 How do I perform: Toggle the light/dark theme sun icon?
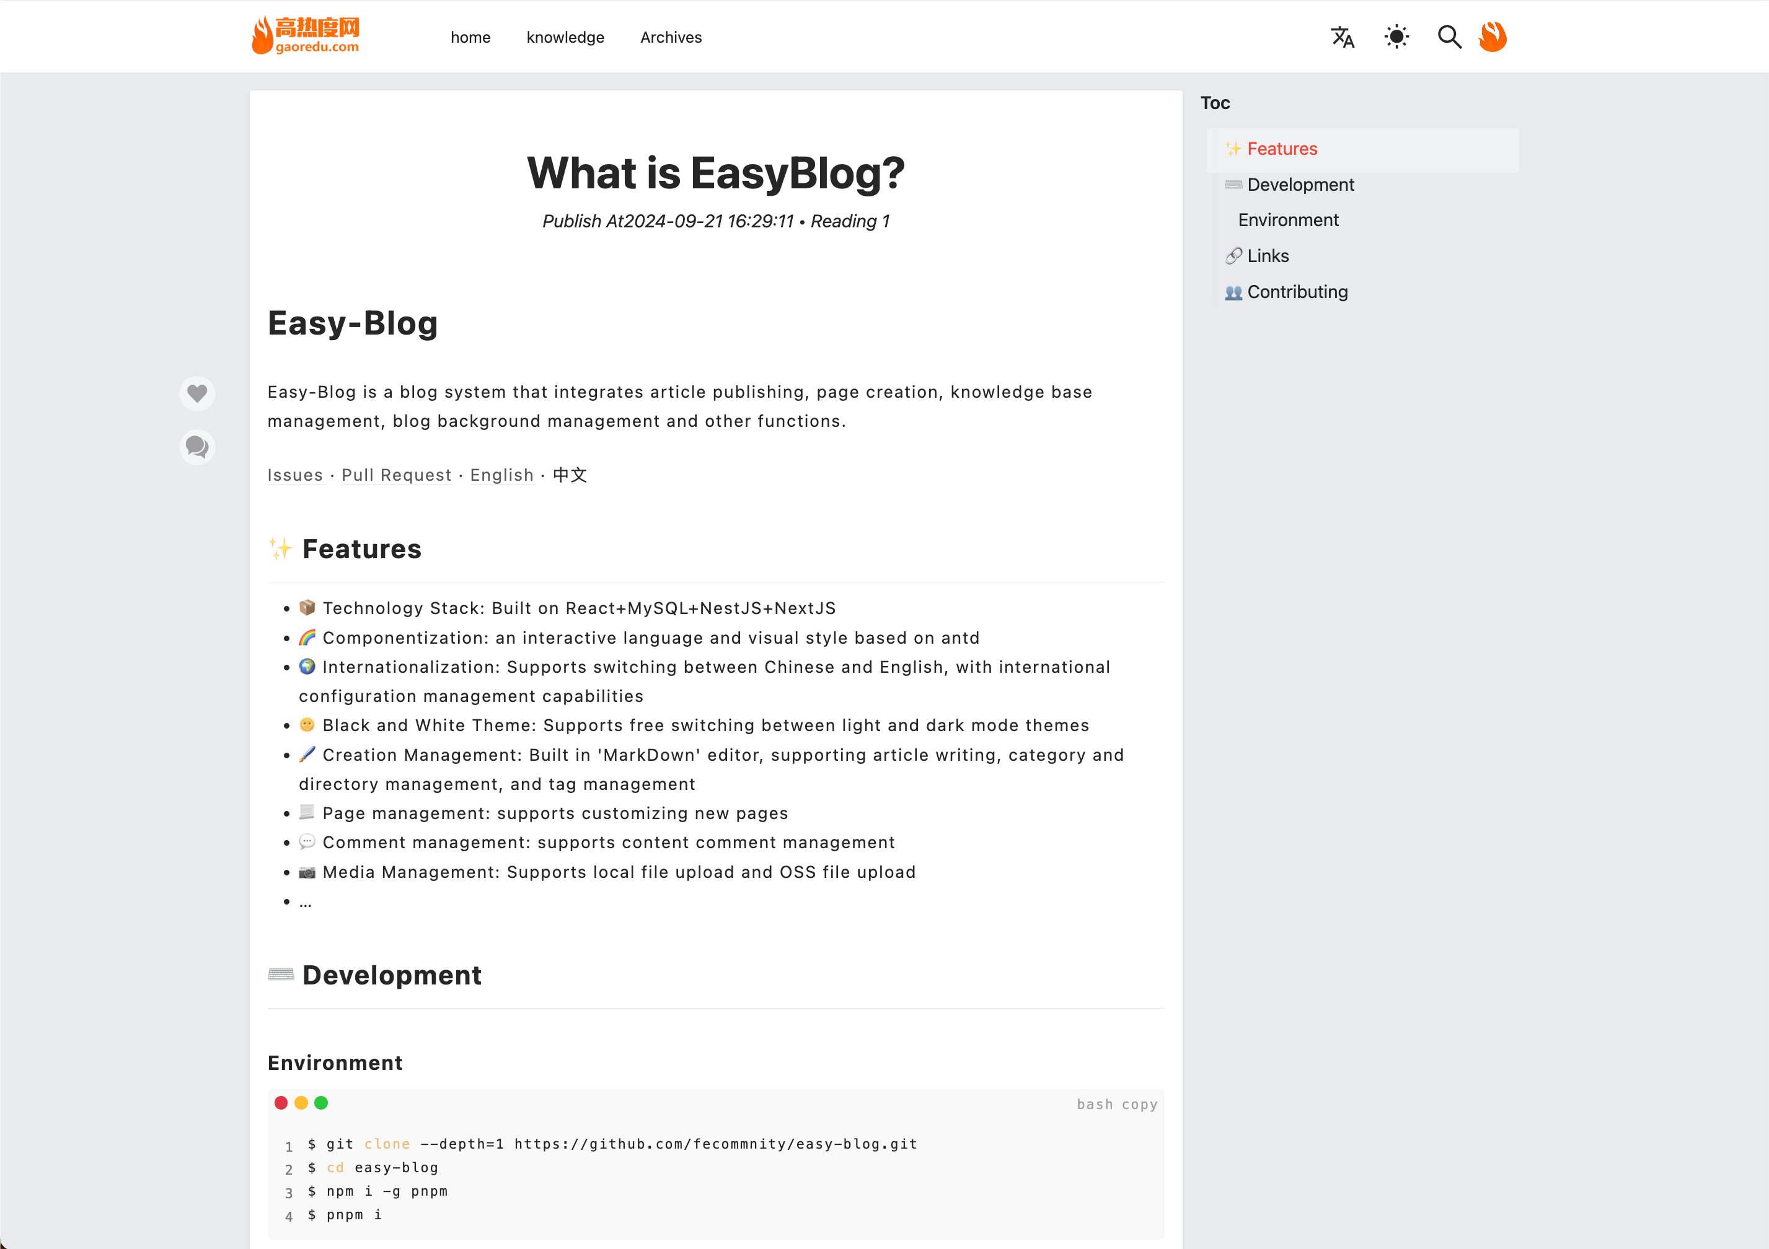click(x=1396, y=37)
